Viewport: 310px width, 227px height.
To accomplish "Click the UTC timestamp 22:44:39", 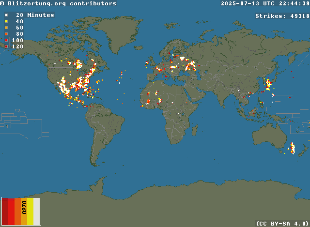I will tap(294, 3).
